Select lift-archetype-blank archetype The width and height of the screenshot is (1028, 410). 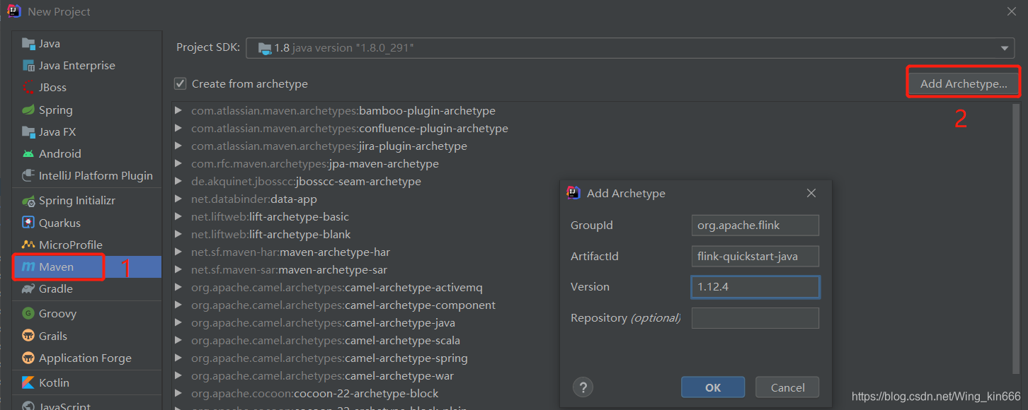pyautogui.click(x=270, y=235)
